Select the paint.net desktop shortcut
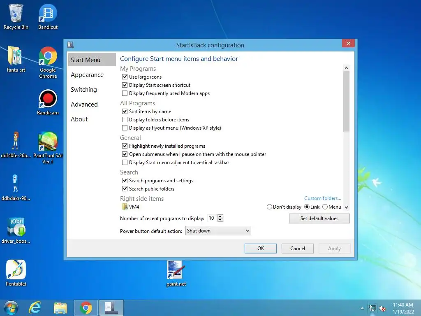This screenshot has width=421, height=316. pyautogui.click(x=176, y=274)
